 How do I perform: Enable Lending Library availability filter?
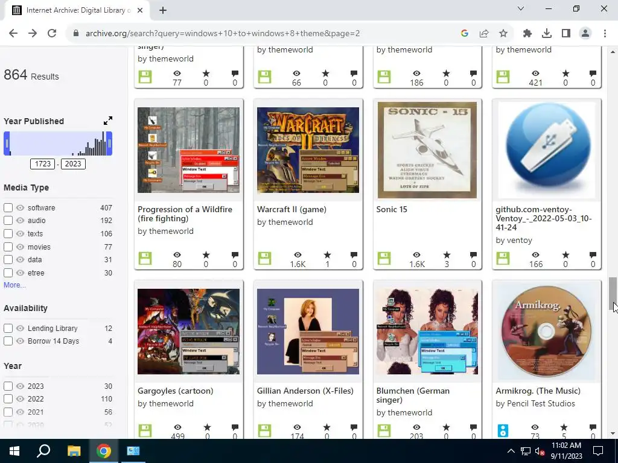click(8, 328)
